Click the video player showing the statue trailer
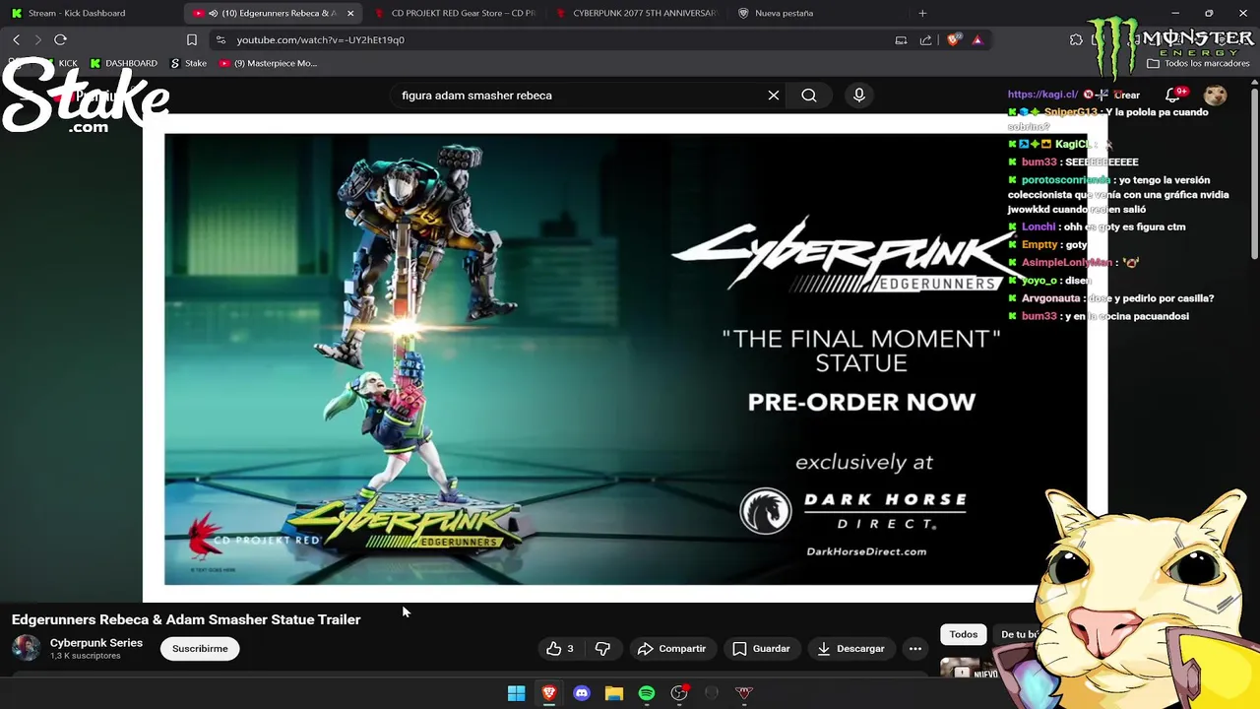 point(626,359)
